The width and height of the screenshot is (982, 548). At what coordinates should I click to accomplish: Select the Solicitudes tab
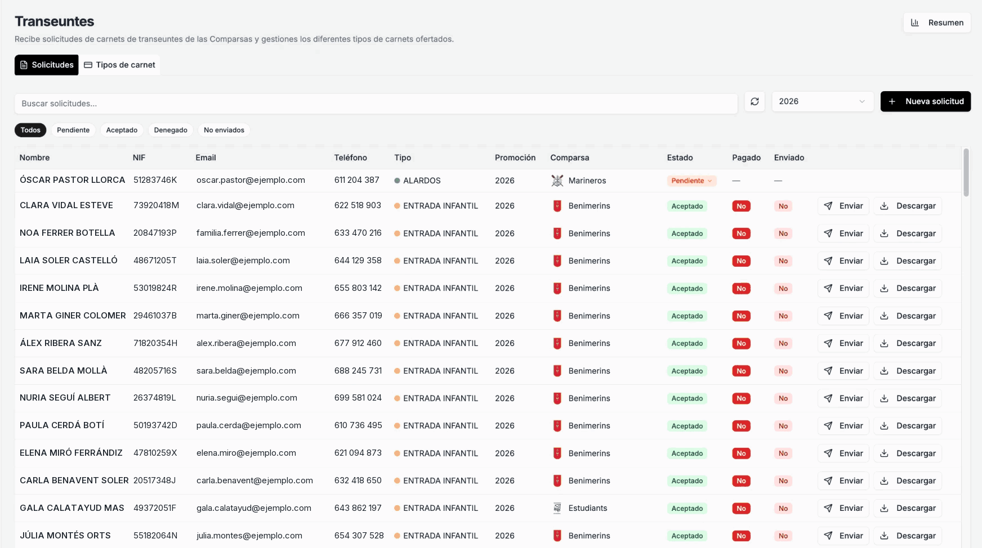(47, 65)
